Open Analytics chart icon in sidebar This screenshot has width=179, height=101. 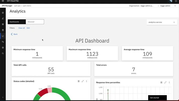click(x=3, y=36)
